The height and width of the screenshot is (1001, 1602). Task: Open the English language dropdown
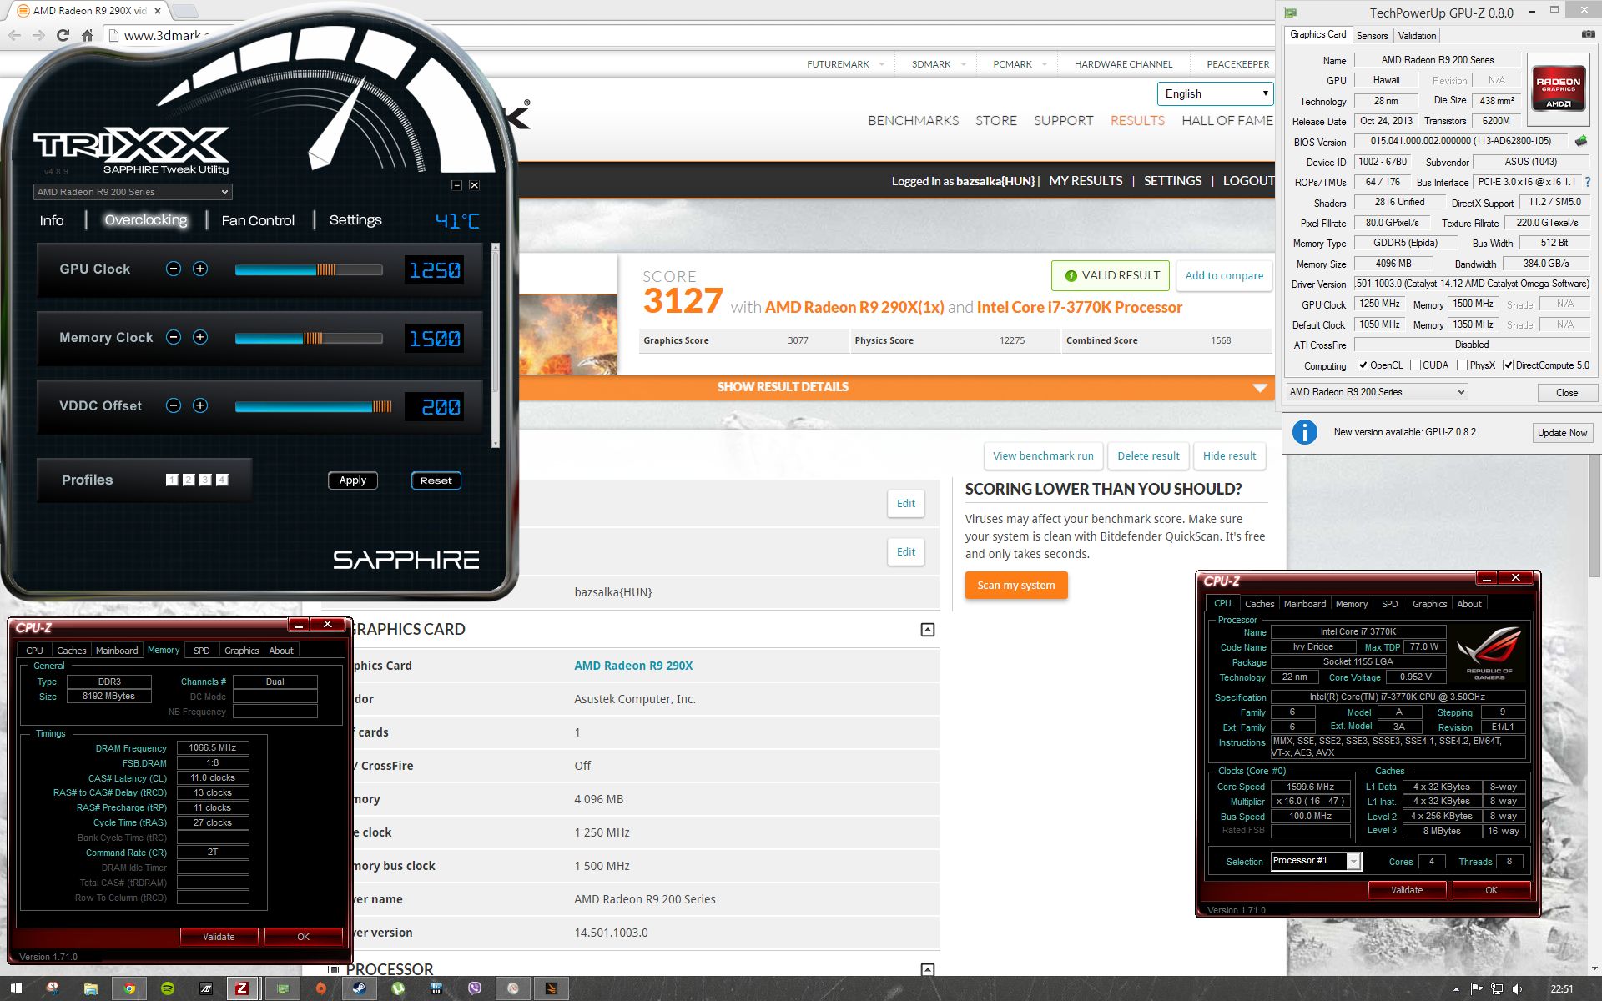click(x=1215, y=93)
